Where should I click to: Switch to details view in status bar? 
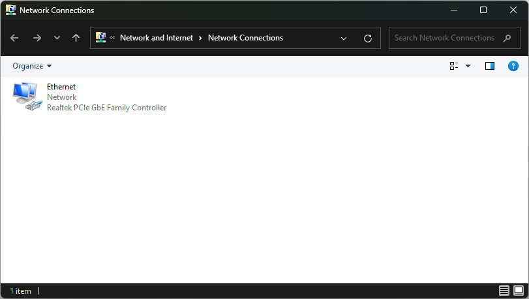click(x=504, y=291)
